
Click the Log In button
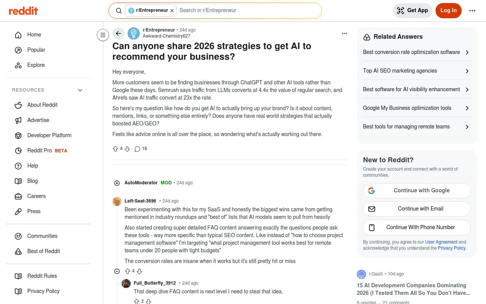point(448,10)
